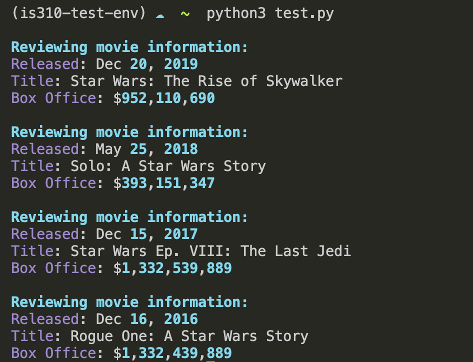Click the release date Dec 15, 2017
The image size is (473, 362).
pyautogui.click(x=147, y=234)
